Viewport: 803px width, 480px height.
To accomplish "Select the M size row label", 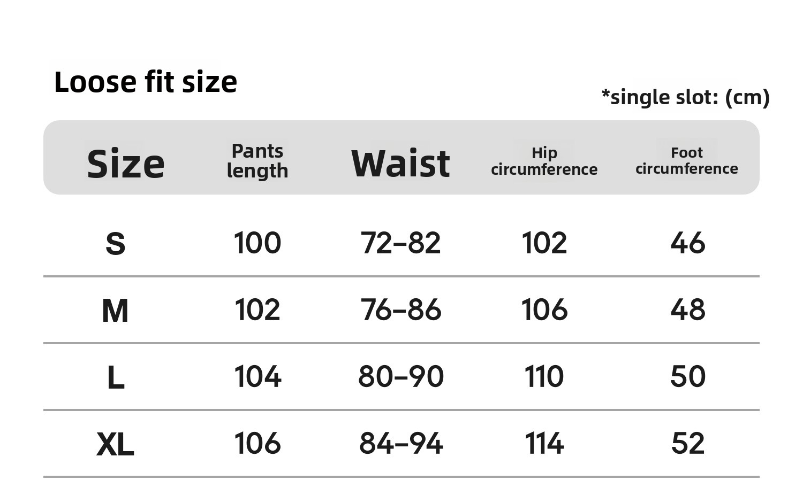I will [x=115, y=311].
